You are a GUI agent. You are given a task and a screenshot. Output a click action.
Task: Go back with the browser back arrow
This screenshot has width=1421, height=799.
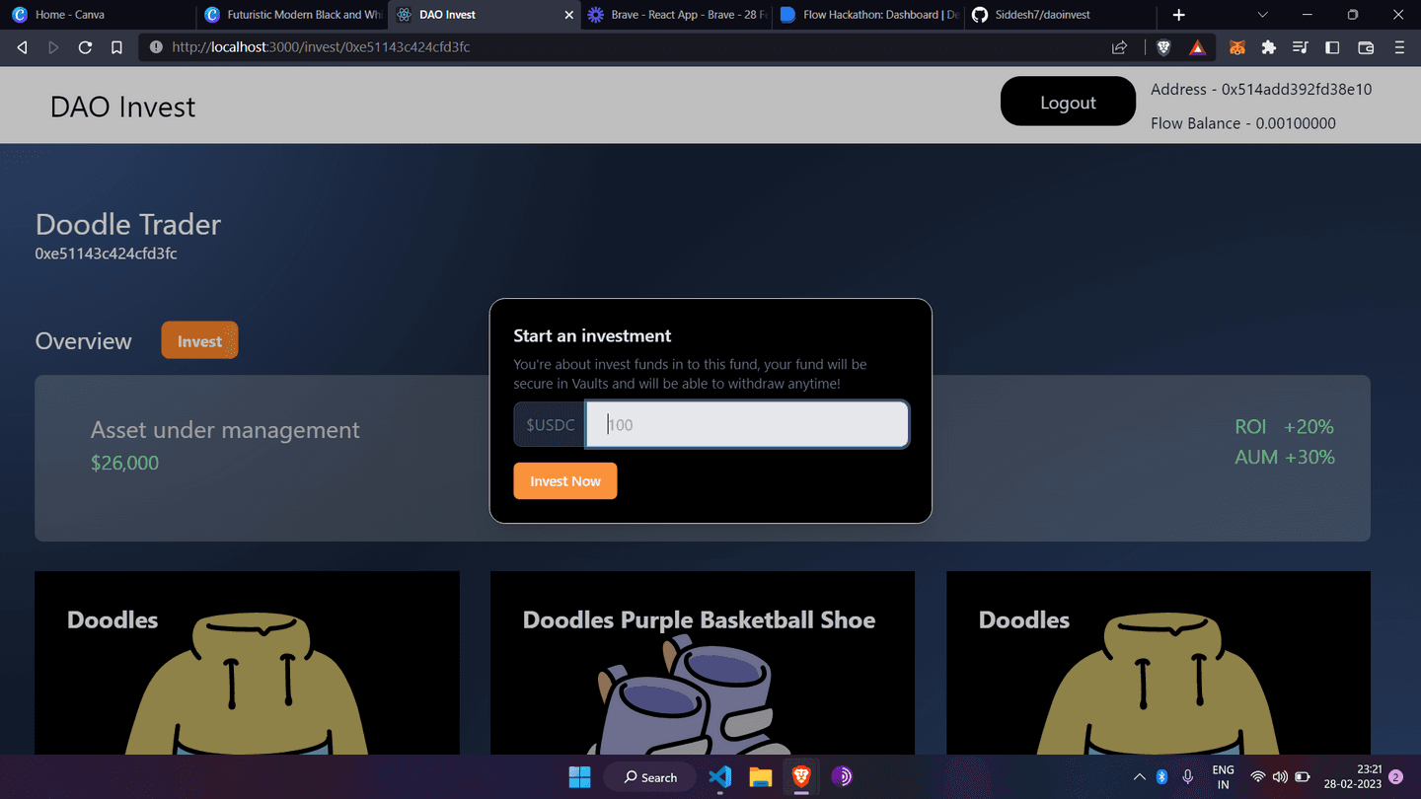[x=22, y=47]
